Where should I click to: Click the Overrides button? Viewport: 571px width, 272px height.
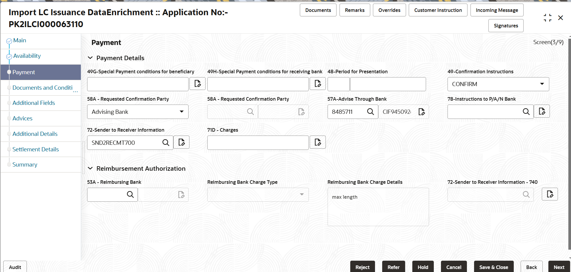389,10
